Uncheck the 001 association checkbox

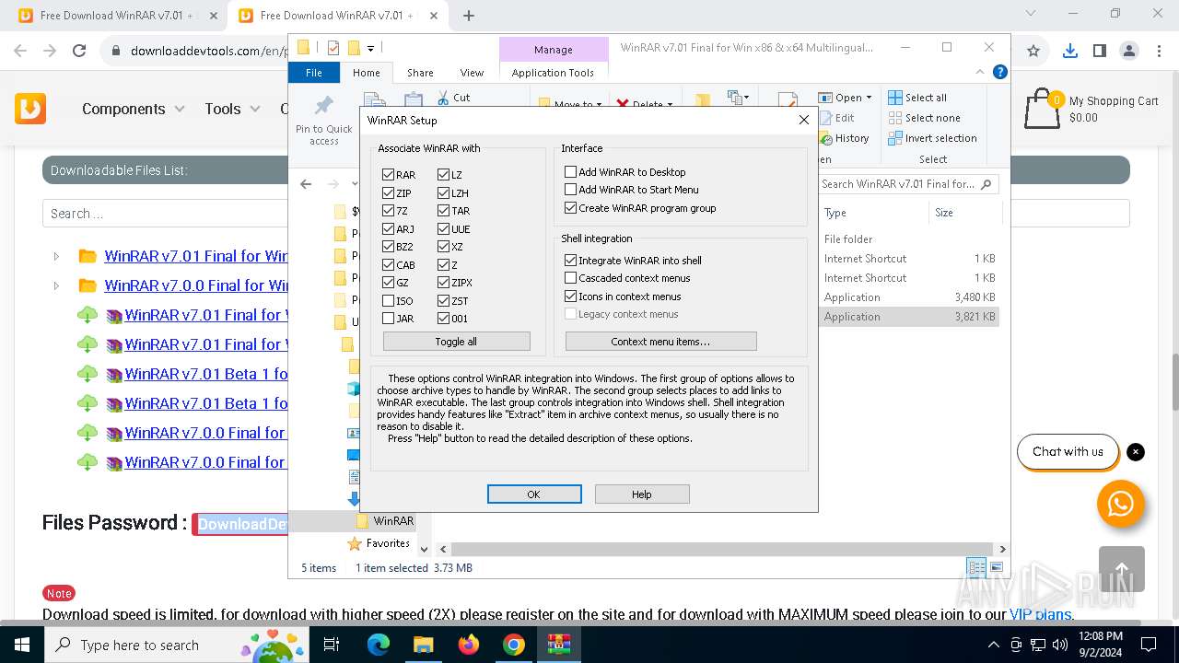click(444, 319)
